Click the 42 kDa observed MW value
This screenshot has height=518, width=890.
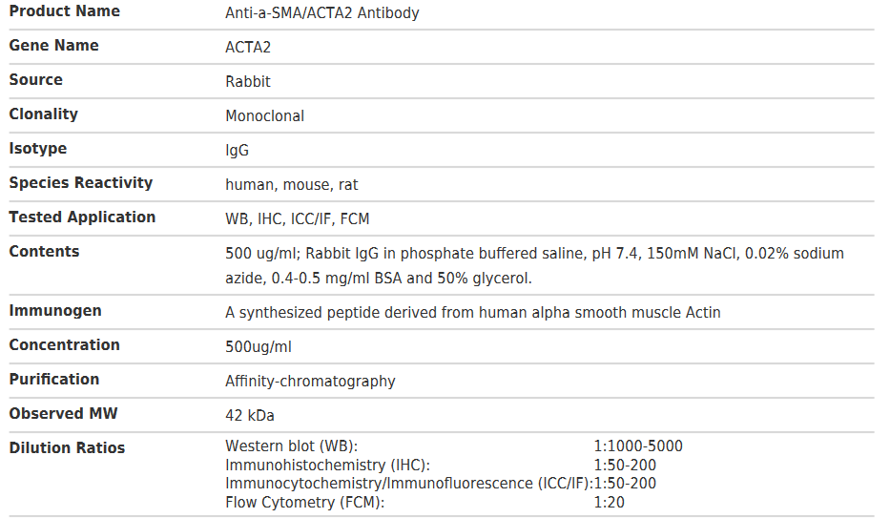[250, 416]
